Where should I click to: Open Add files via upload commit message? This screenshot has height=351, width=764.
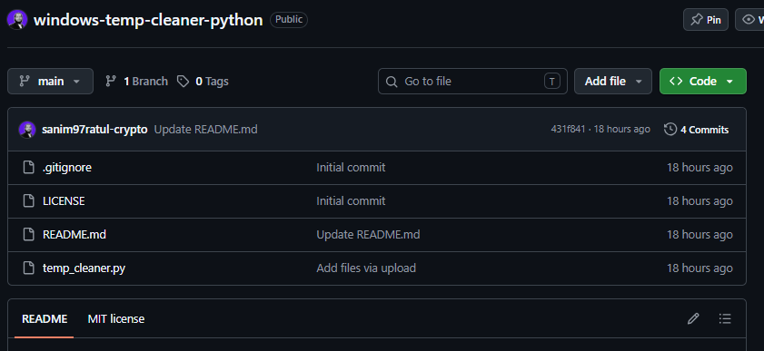click(366, 268)
